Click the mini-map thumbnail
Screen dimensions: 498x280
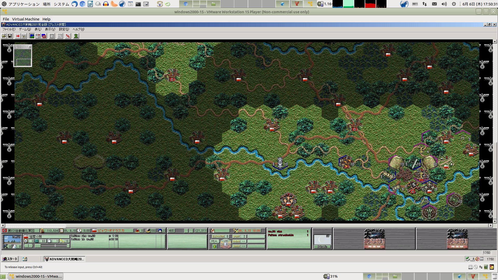click(23, 57)
